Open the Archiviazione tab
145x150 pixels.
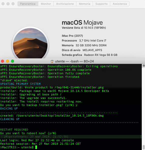(65, 4)
